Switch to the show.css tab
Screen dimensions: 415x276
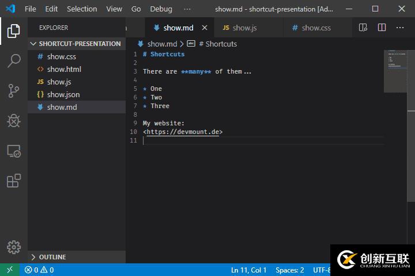click(318, 28)
